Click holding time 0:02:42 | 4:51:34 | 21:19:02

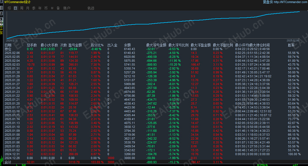click(253, 76)
